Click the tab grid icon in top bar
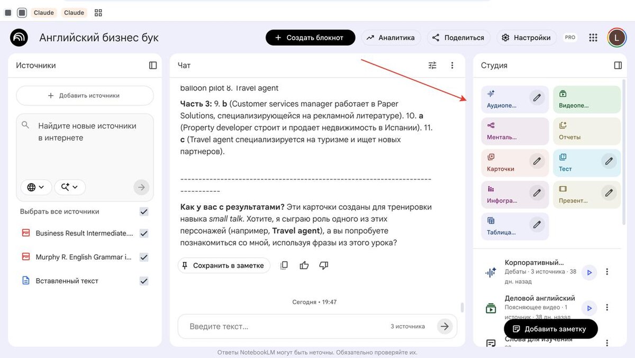Image resolution: width=635 pixels, height=358 pixels. [98, 13]
